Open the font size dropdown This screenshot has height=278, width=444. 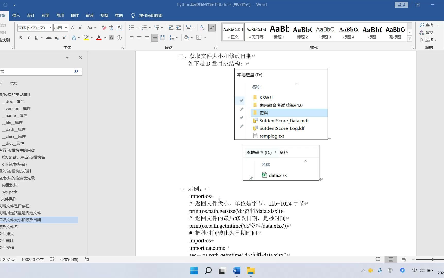click(66, 28)
